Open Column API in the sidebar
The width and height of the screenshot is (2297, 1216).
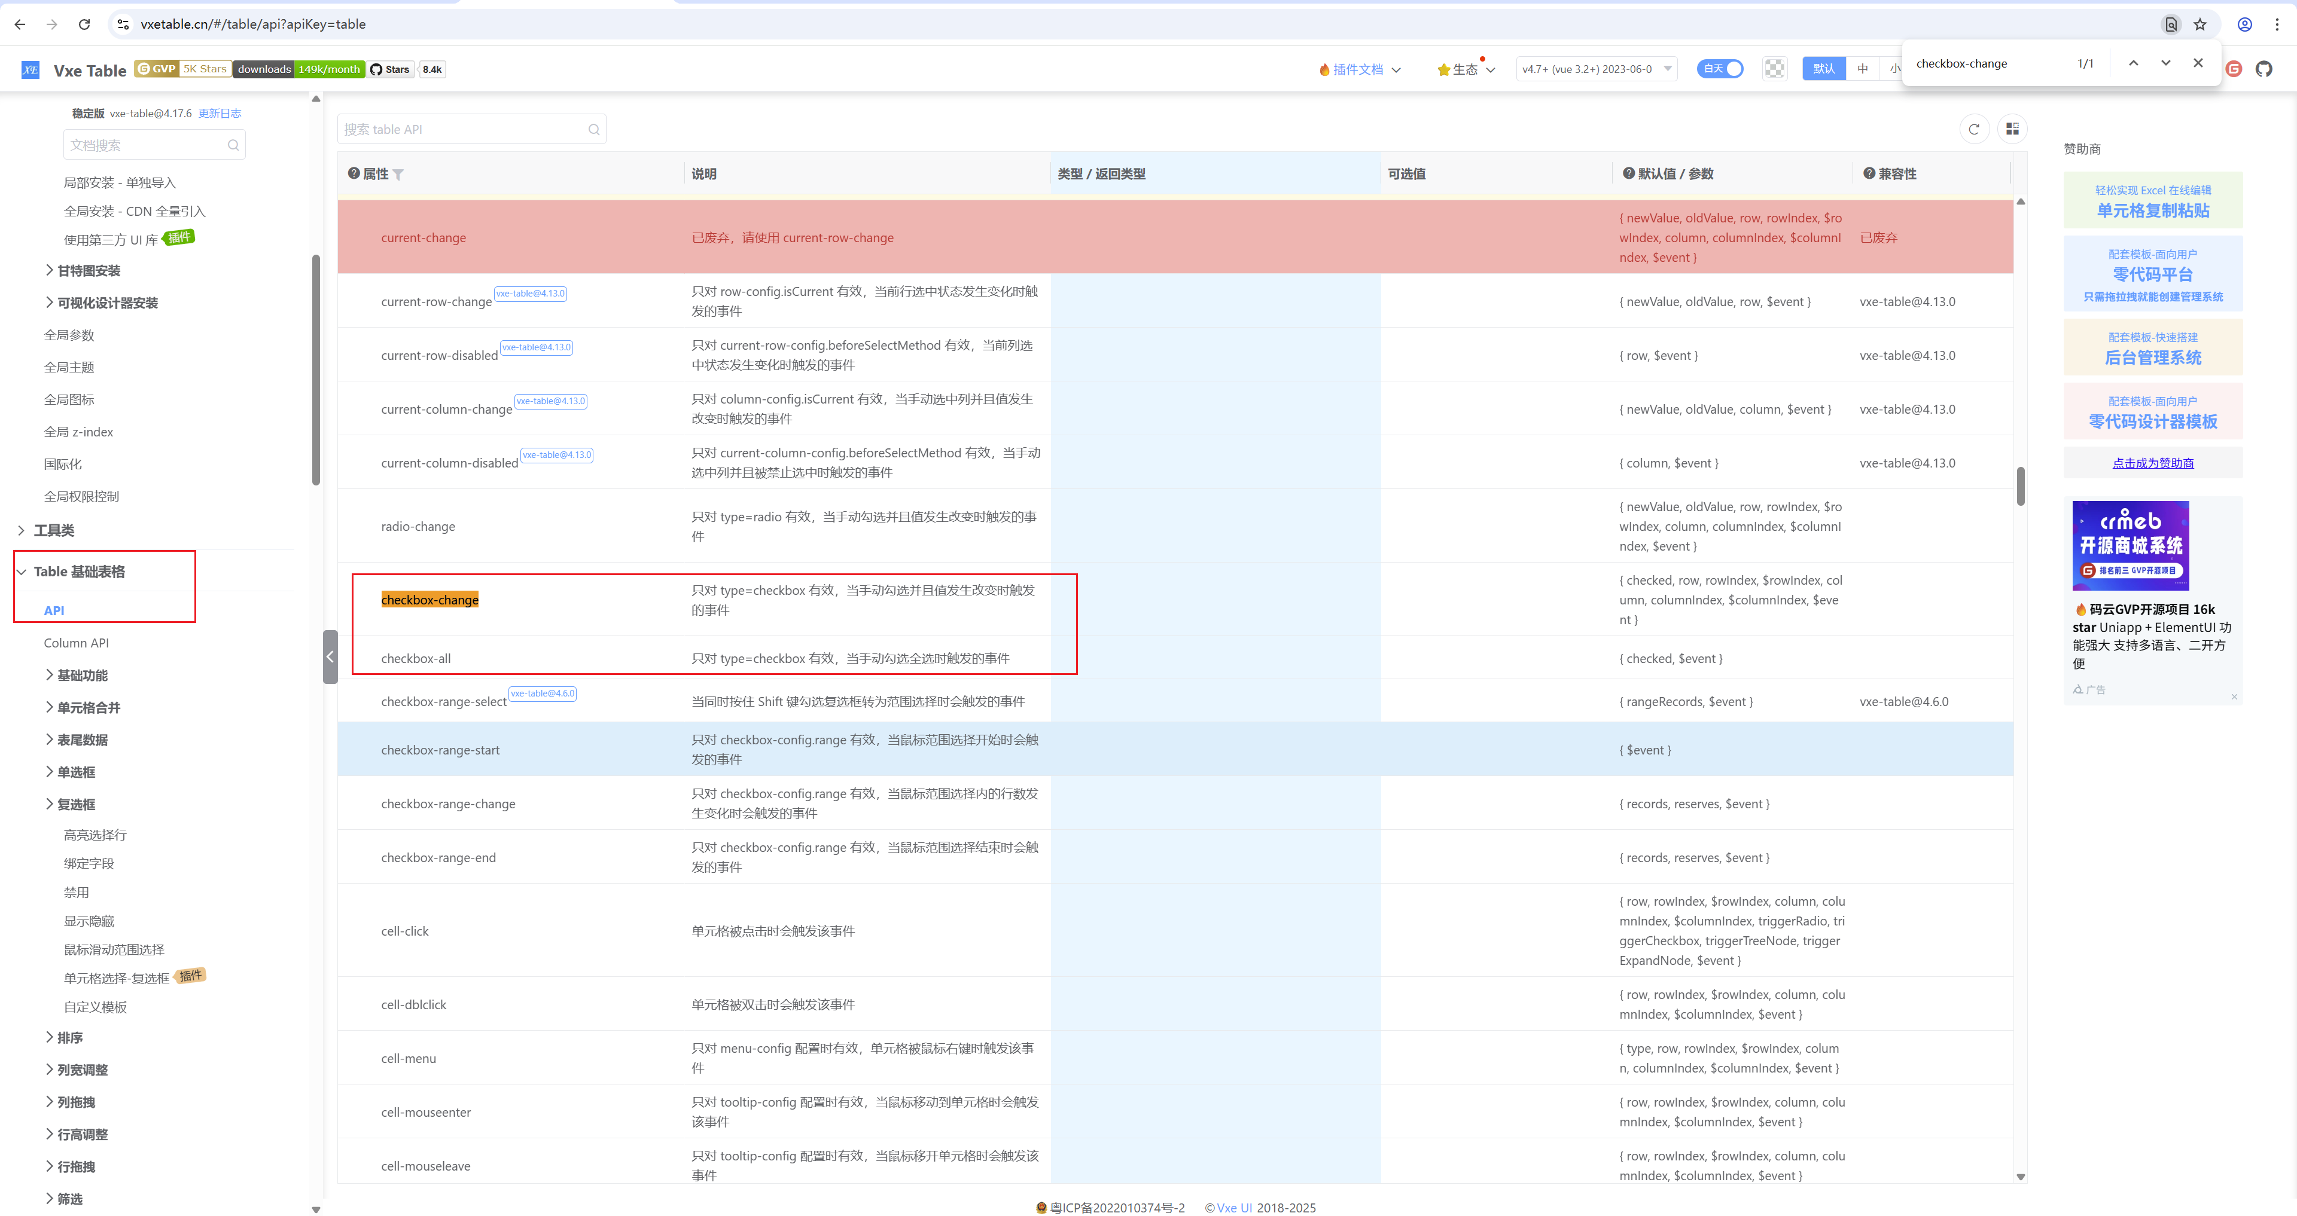pos(77,643)
